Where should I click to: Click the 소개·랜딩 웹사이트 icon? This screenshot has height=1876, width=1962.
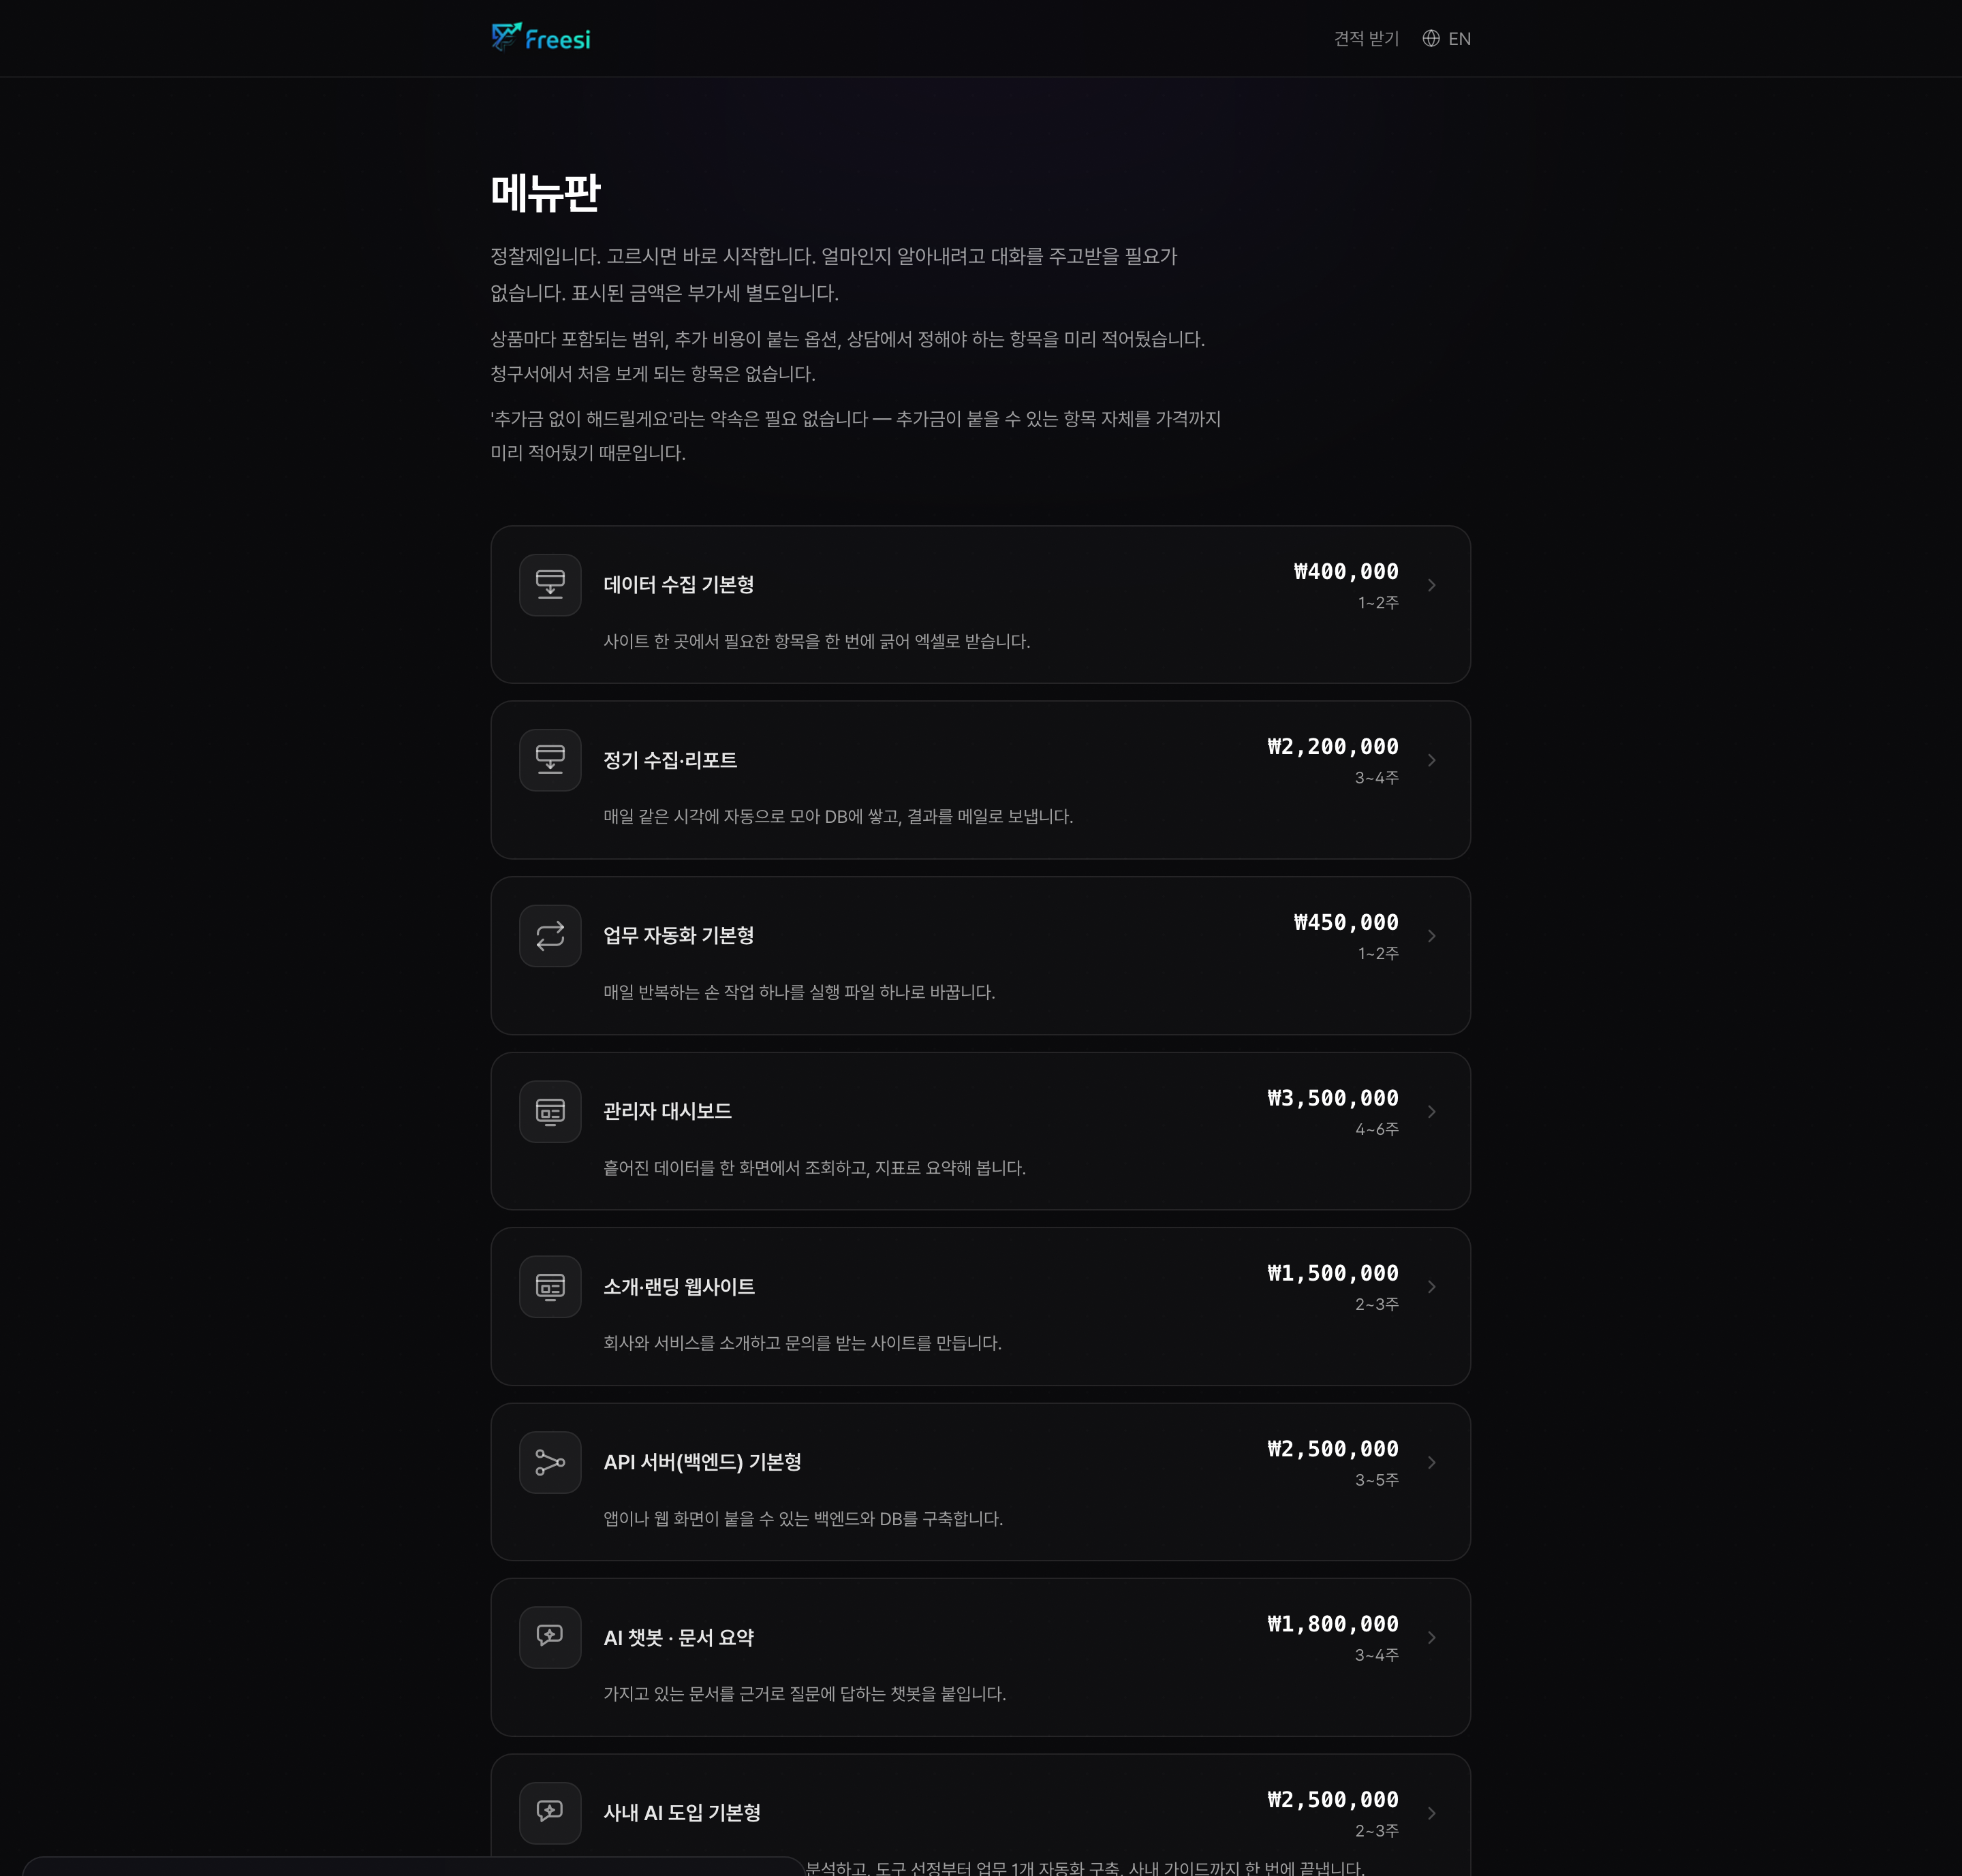pos(550,1286)
